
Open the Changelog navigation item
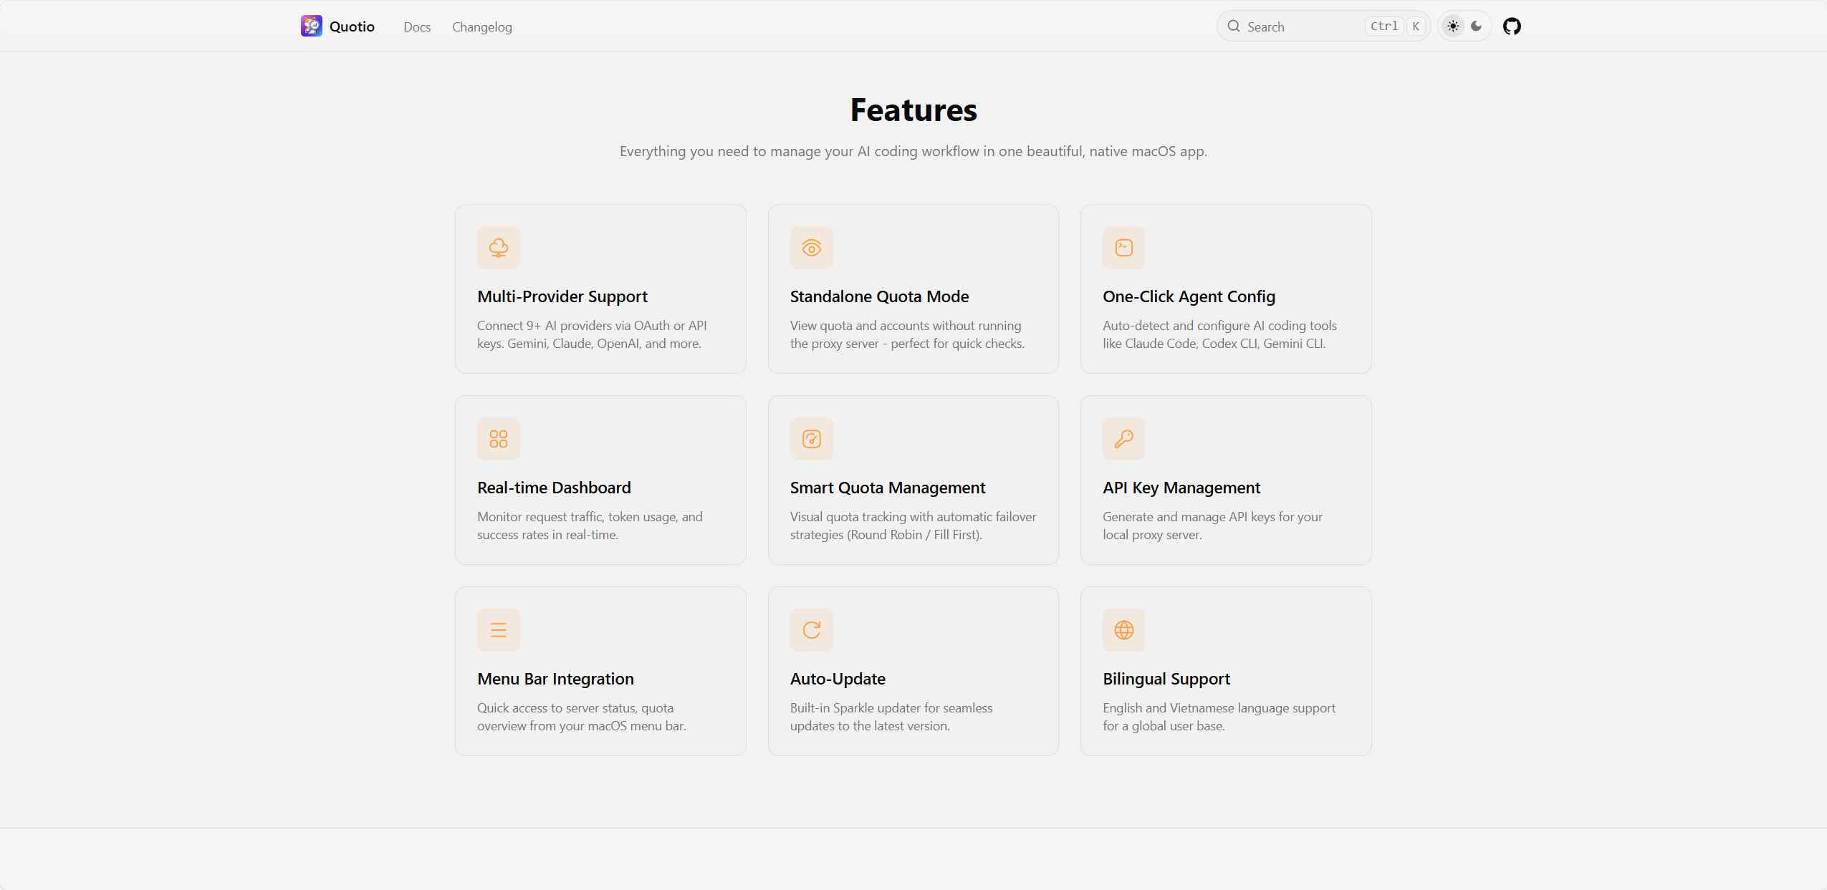click(482, 27)
